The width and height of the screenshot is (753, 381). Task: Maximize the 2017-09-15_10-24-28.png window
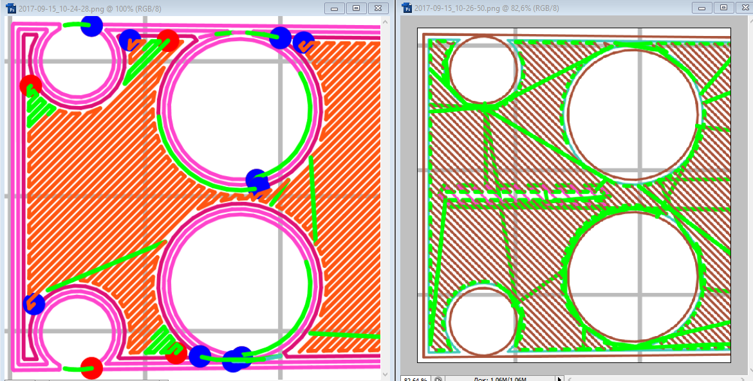[x=356, y=8]
